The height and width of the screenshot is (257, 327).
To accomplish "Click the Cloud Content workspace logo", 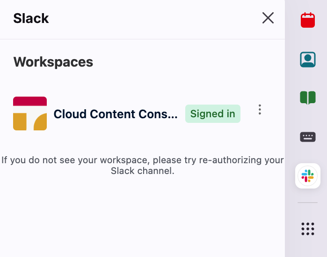I will (x=30, y=113).
